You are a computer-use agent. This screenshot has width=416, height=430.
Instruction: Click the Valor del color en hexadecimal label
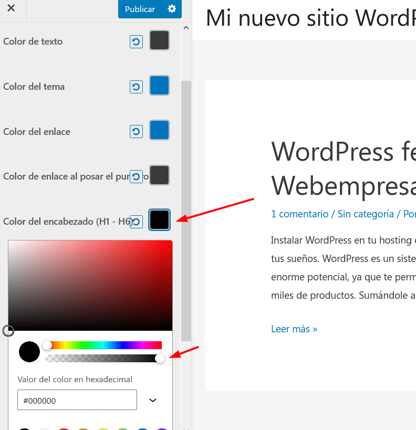pos(75,379)
